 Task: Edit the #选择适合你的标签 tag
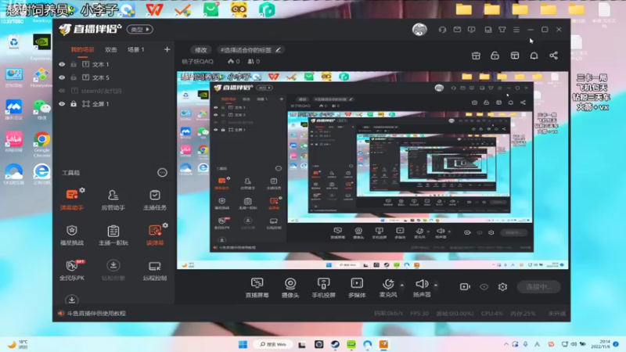pyautogui.click(x=250, y=50)
